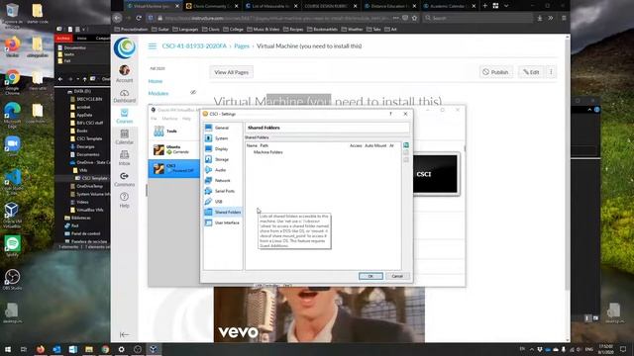Click View All Pages button
The width and height of the screenshot is (634, 356).
(231, 72)
